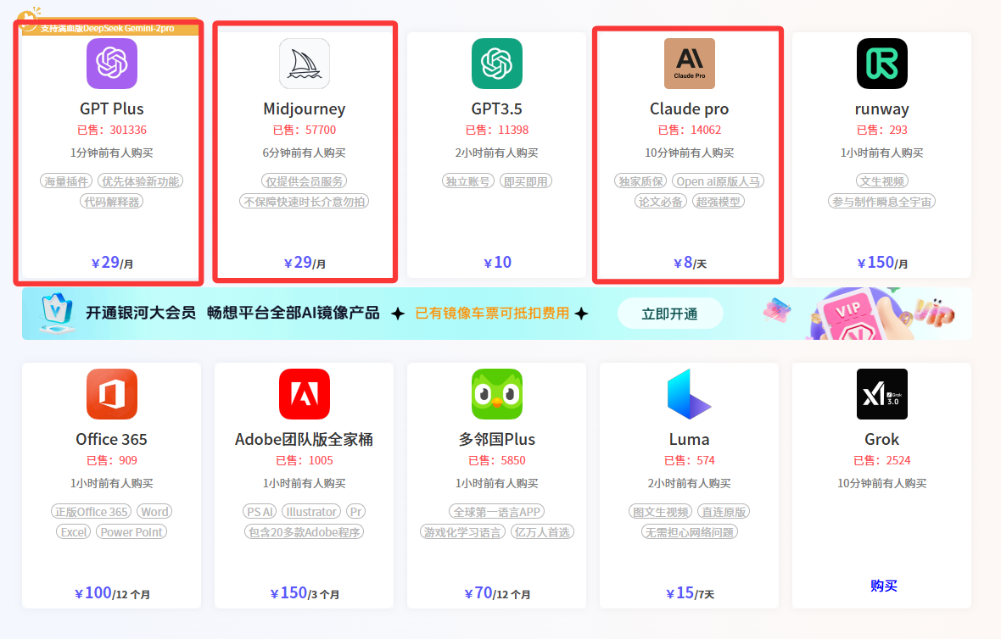Click the 全球第一语言APP tag
1001x639 pixels.
(496, 512)
